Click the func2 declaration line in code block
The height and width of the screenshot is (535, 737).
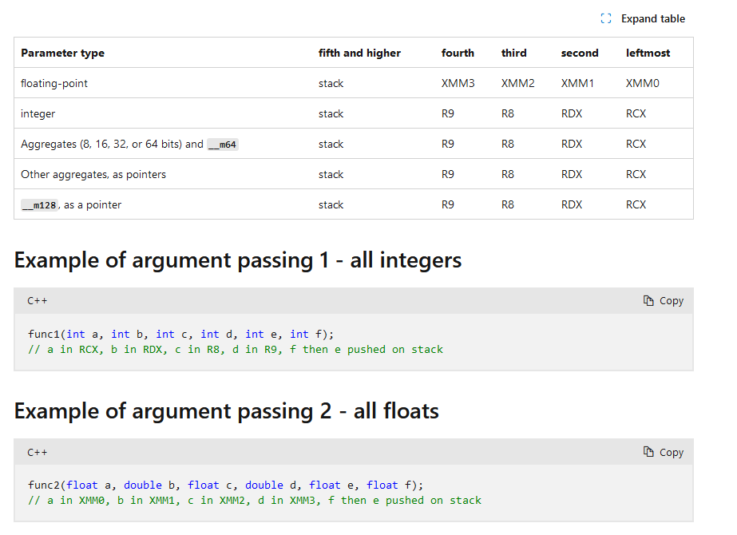[226, 485]
